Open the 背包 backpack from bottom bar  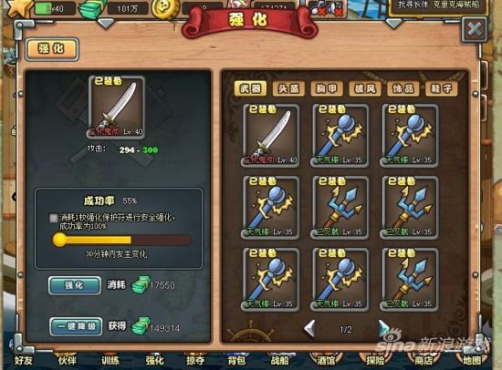(x=236, y=360)
